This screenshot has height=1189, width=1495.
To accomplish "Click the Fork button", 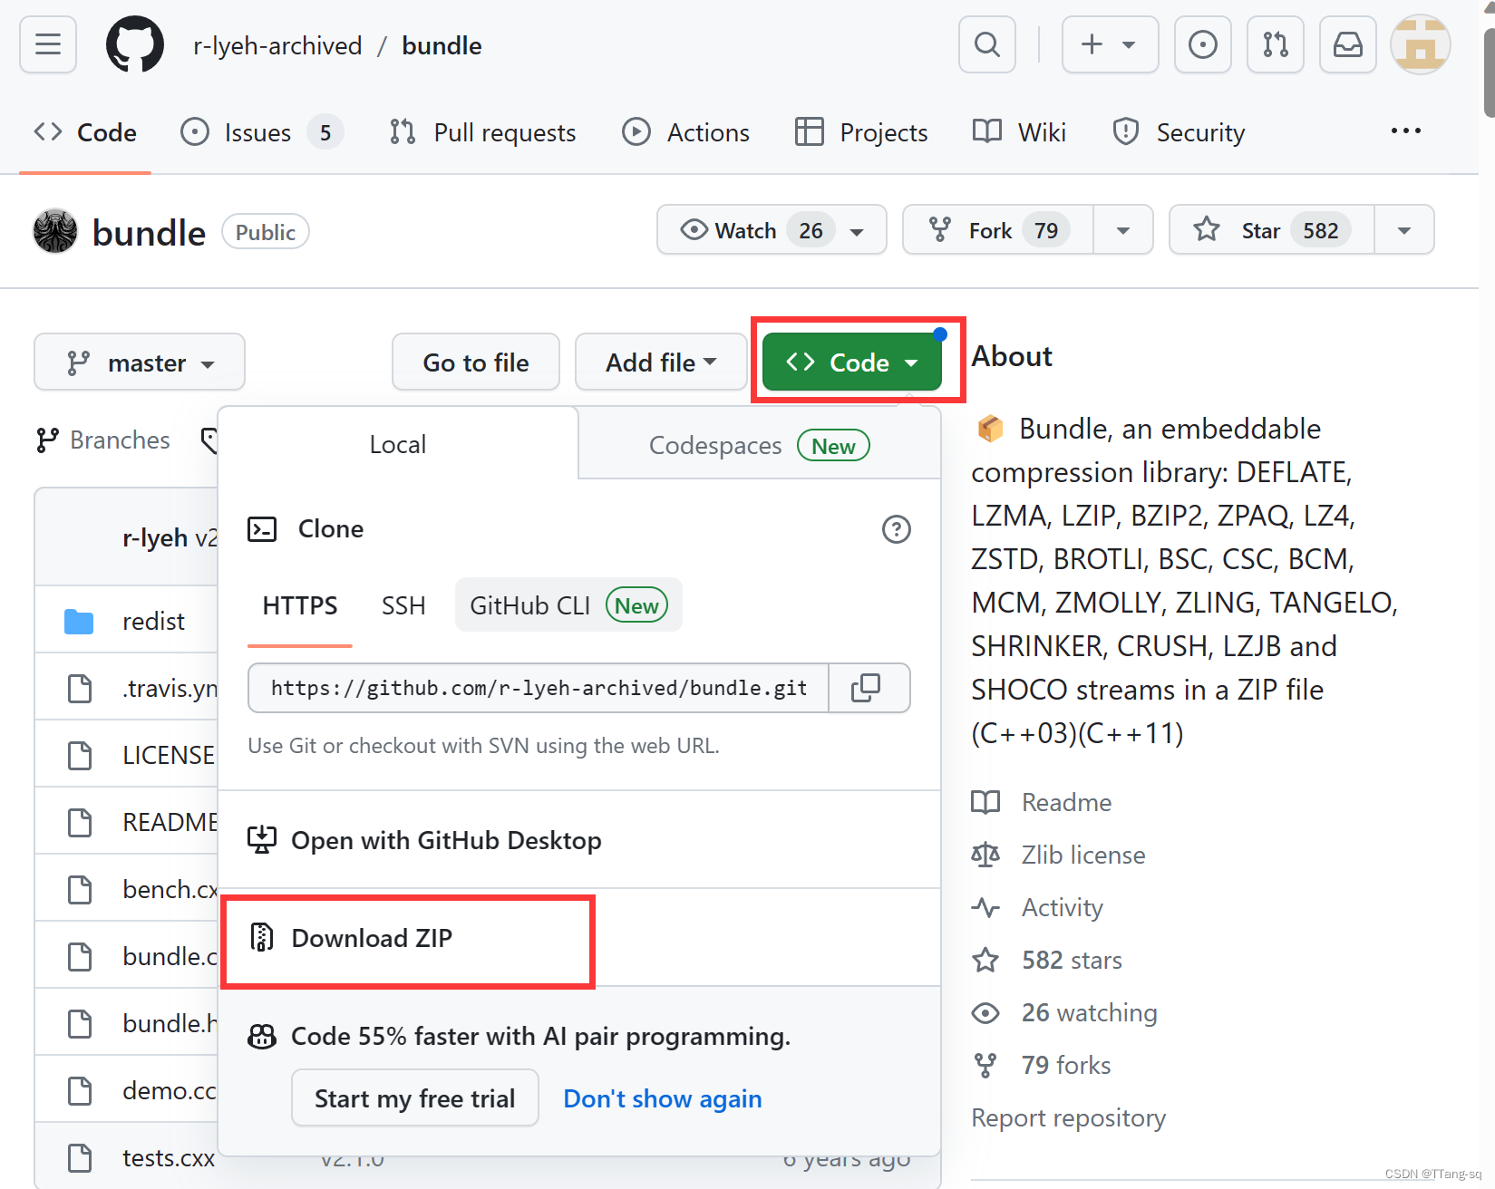I will click(998, 230).
